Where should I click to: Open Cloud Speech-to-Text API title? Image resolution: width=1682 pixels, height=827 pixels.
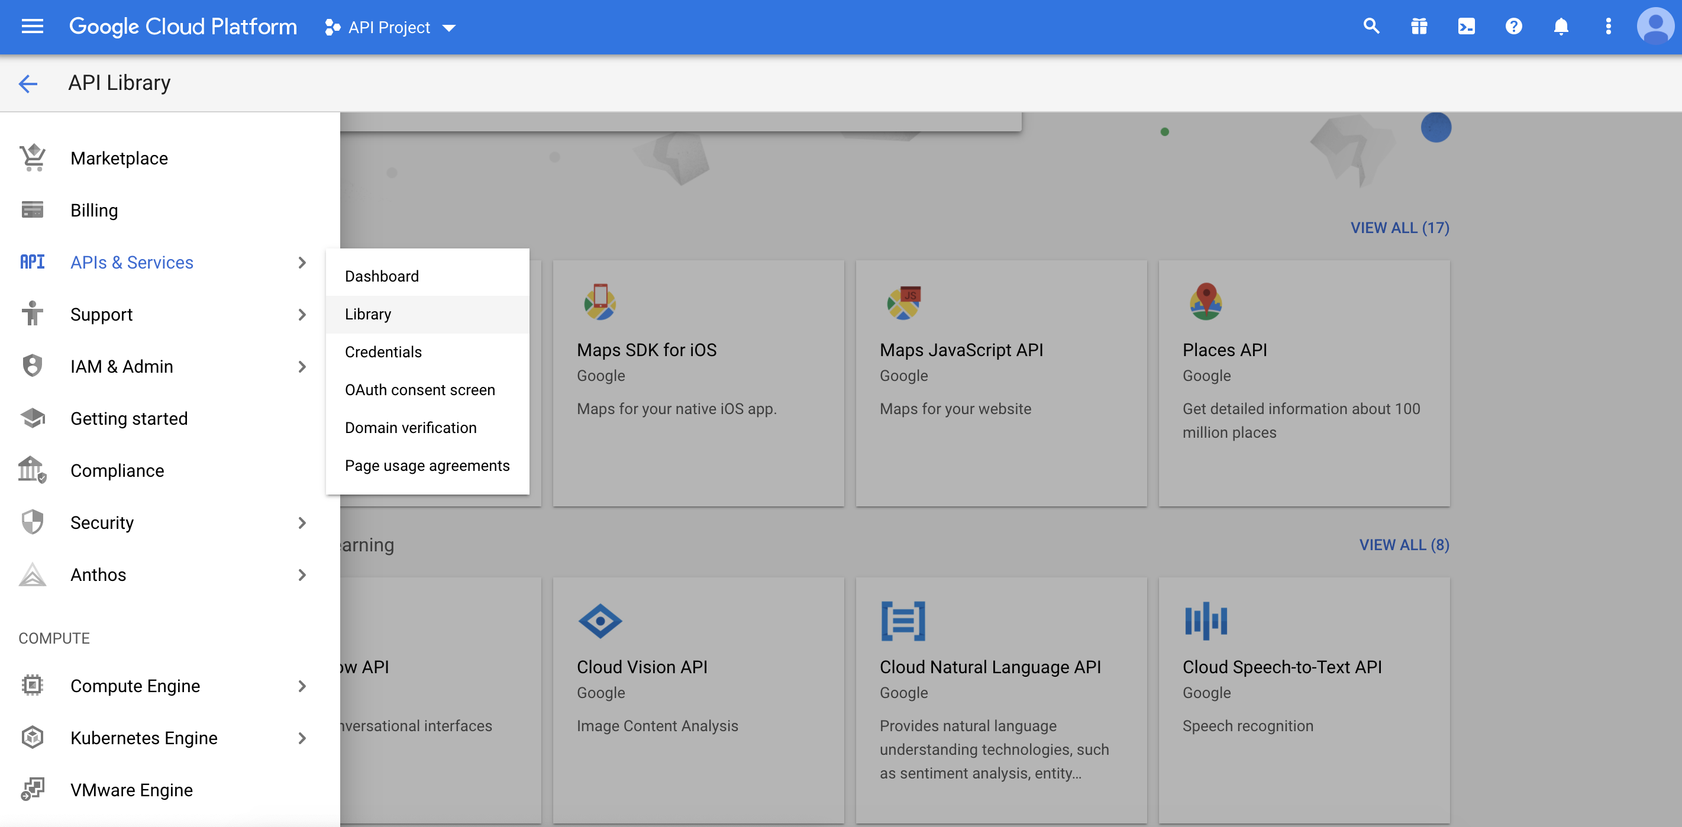[x=1281, y=667]
